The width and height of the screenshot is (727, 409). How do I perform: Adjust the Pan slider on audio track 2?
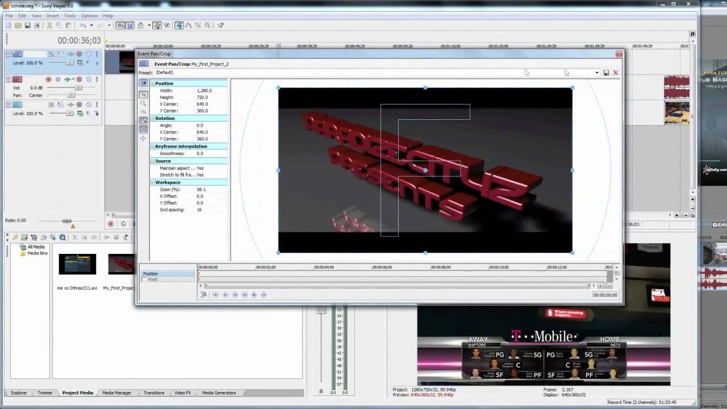71,95
